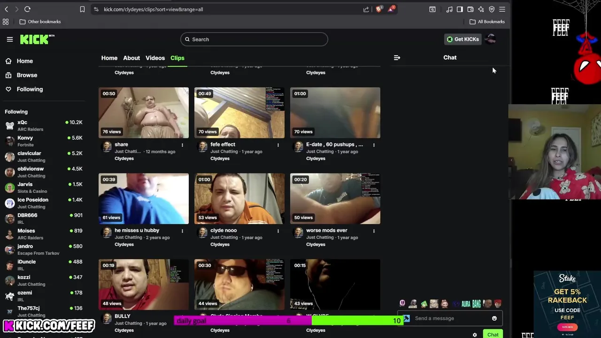Open the hamburger menu beside the Kick logo
This screenshot has width=601, height=338.
10,39
